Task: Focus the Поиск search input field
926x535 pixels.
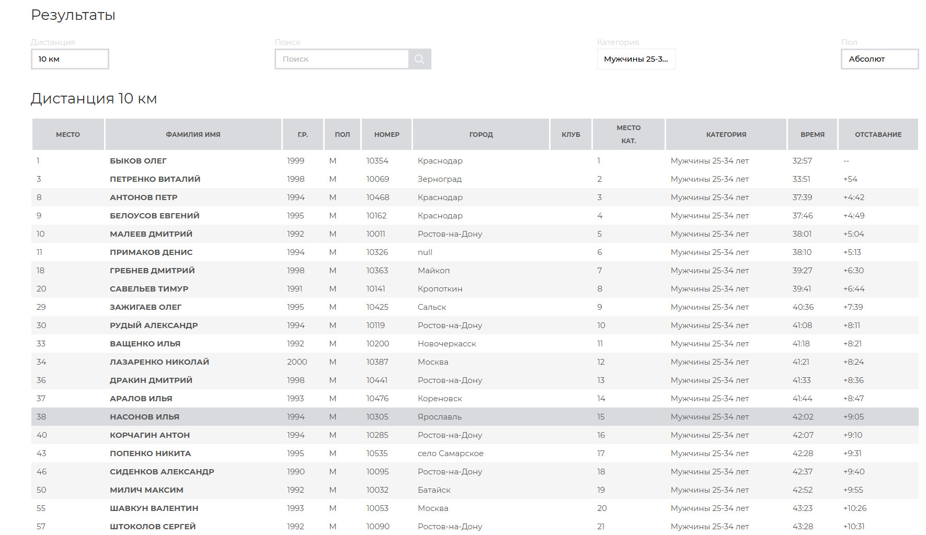Action: (342, 59)
